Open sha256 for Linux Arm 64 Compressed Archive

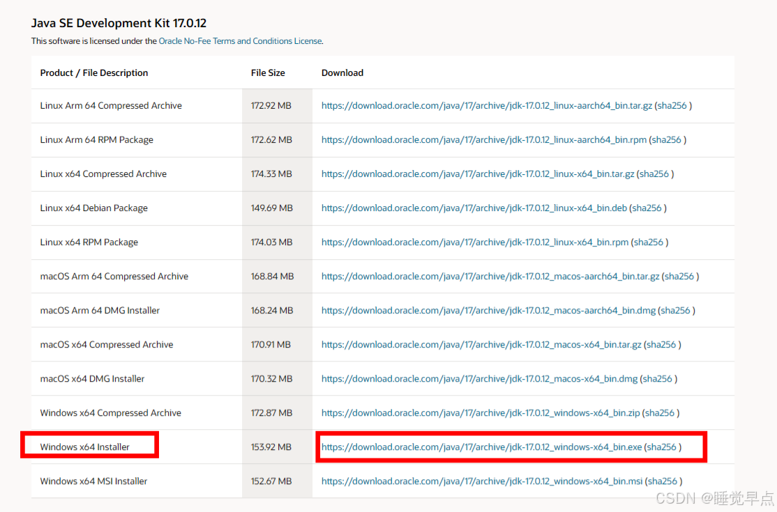click(x=672, y=105)
